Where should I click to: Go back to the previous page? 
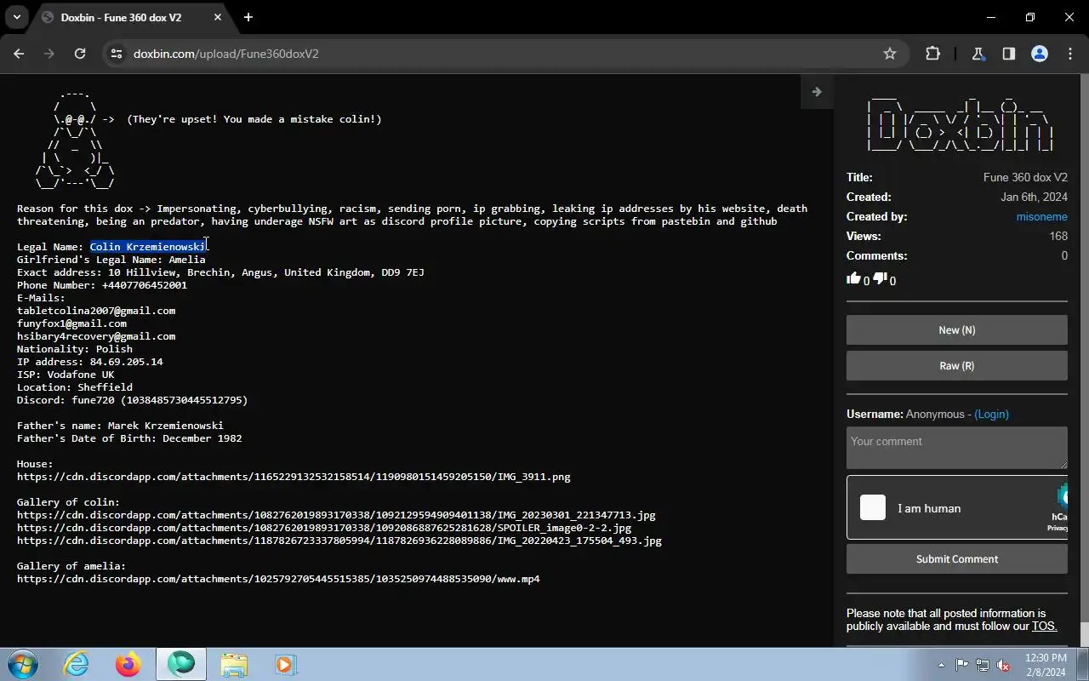pyautogui.click(x=19, y=54)
